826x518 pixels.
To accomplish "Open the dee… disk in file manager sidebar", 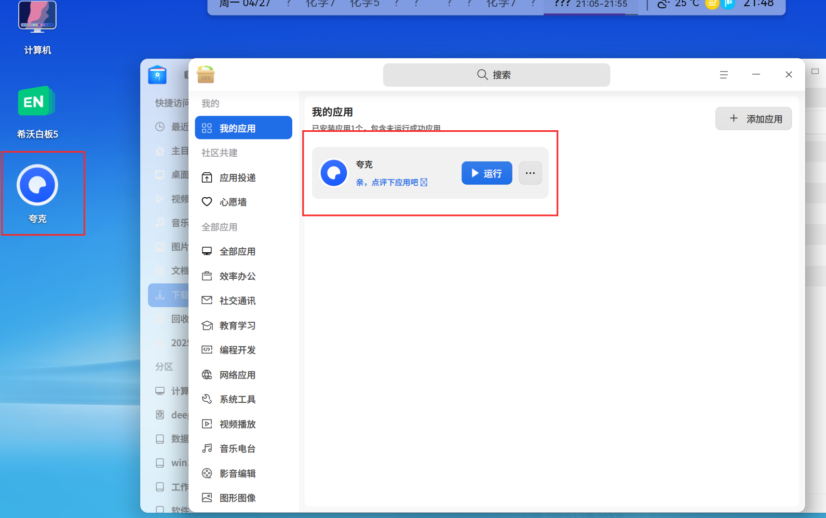I will point(168,415).
